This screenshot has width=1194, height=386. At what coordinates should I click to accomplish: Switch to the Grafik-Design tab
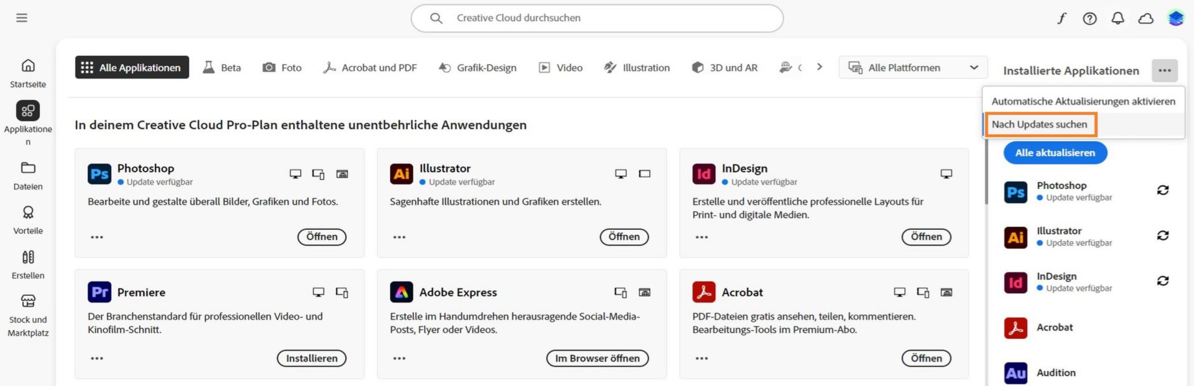pyautogui.click(x=477, y=67)
